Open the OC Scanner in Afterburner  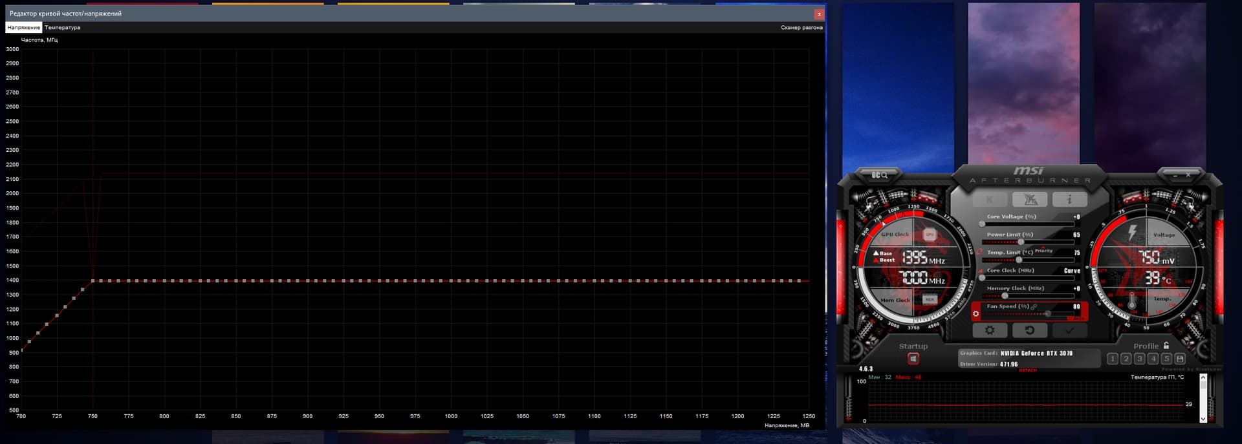point(879,175)
